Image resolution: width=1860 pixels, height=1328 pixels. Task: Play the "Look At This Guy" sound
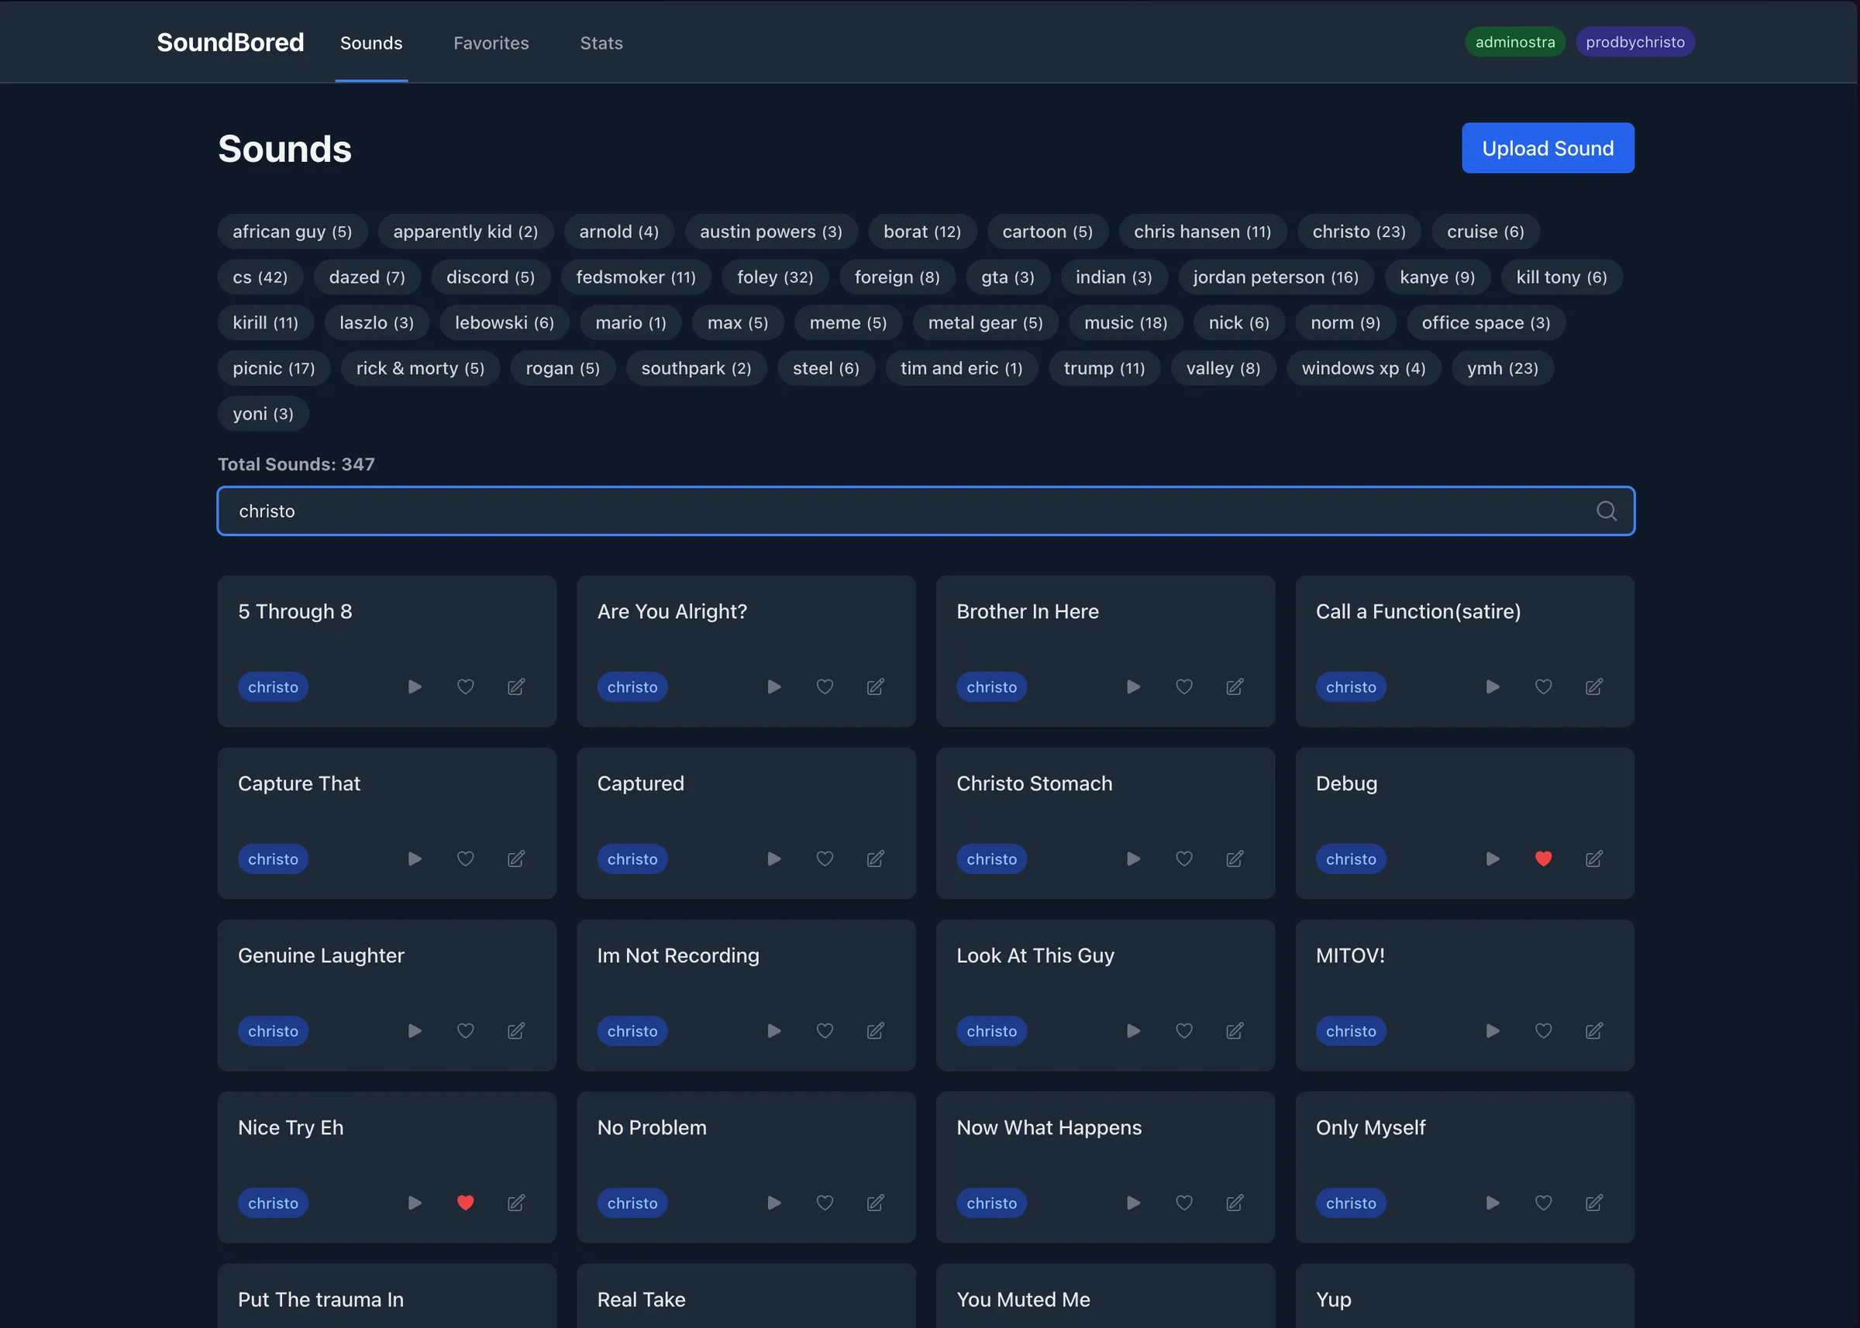click(x=1132, y=1030)
